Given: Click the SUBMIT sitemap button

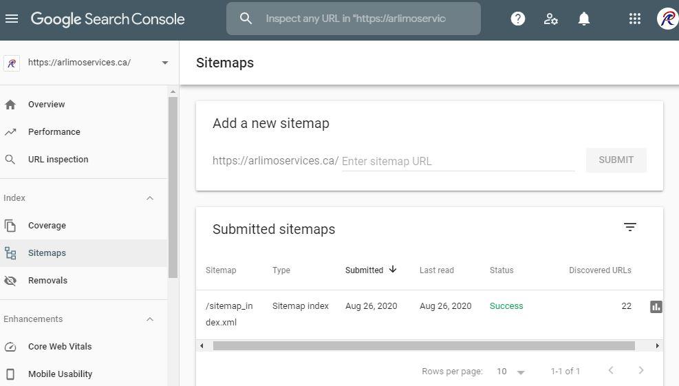Looking at the screenshot, I should [x=616, y=160].
